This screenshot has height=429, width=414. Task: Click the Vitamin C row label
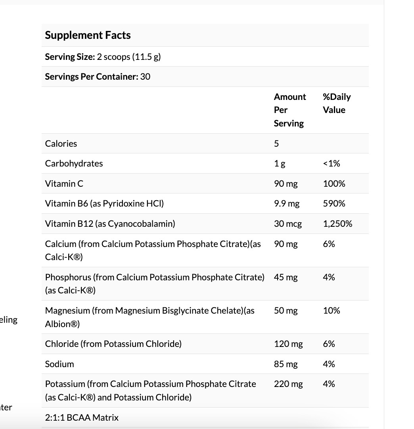64,183
